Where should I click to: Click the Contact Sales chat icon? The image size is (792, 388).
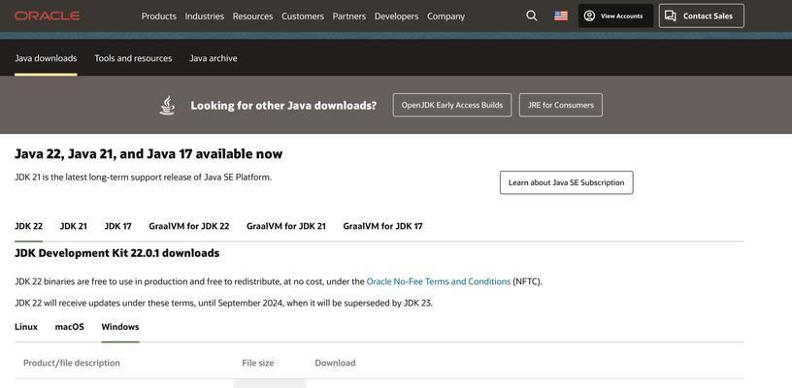[671, 16]
